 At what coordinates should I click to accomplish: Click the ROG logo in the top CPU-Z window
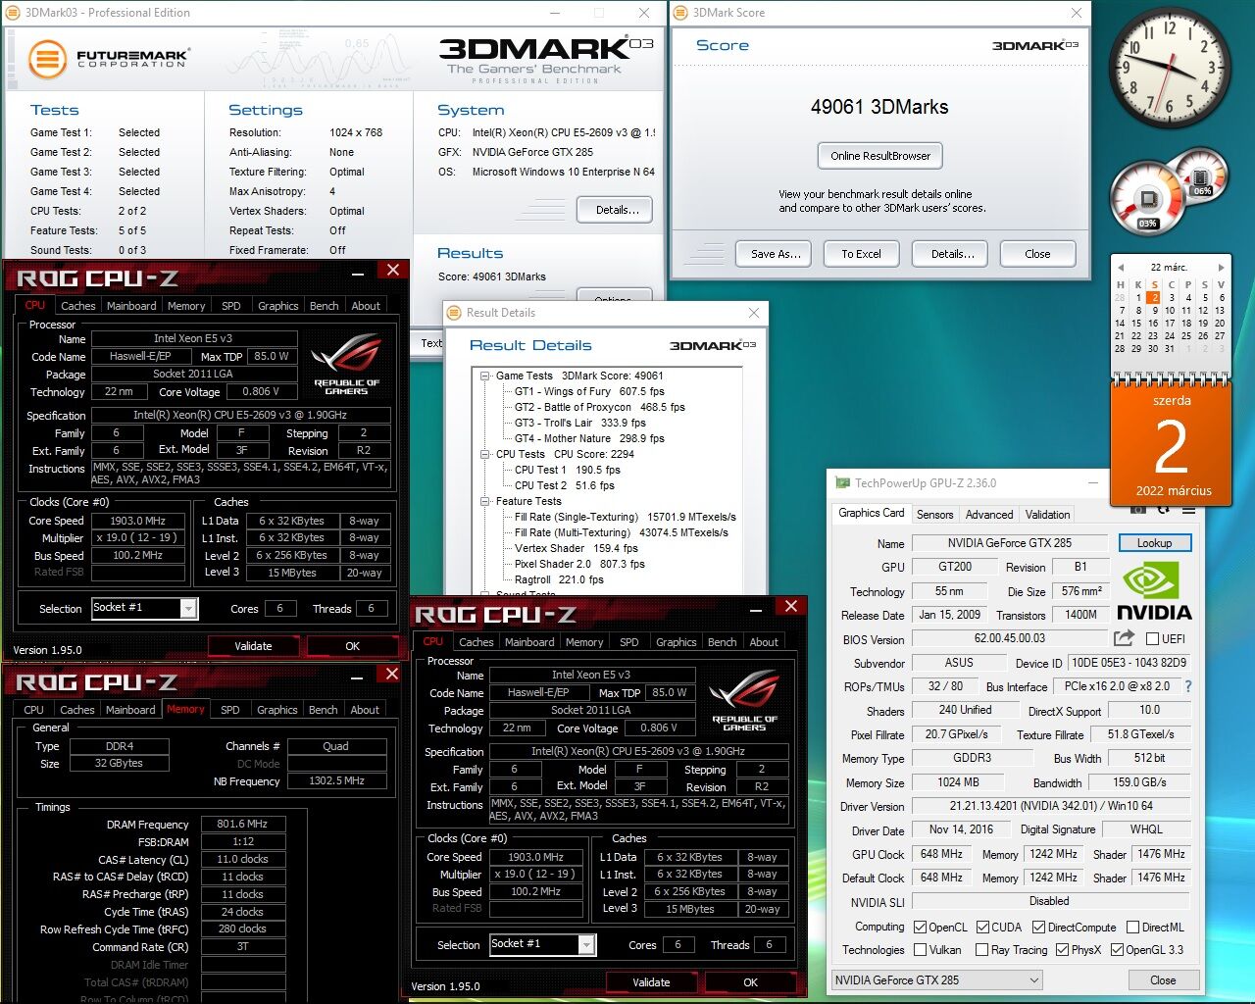[346, 364]
